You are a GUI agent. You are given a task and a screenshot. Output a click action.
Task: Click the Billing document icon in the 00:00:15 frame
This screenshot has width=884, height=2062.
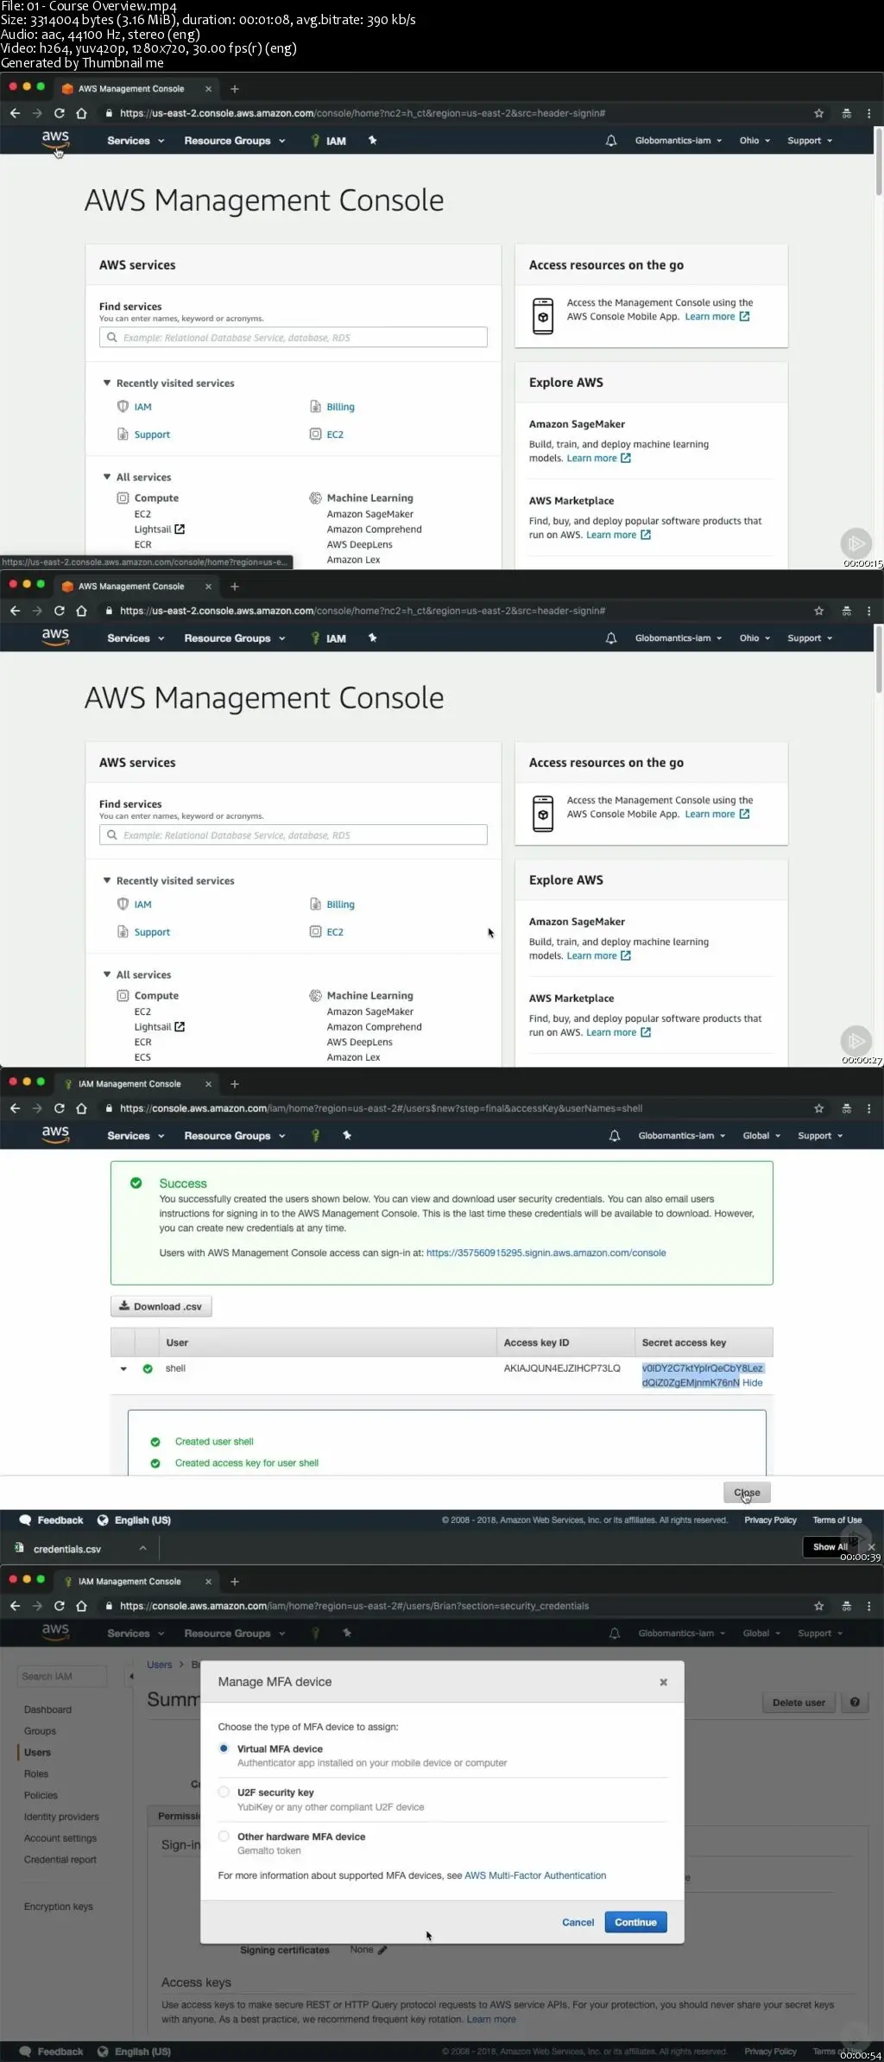point(316,407)
